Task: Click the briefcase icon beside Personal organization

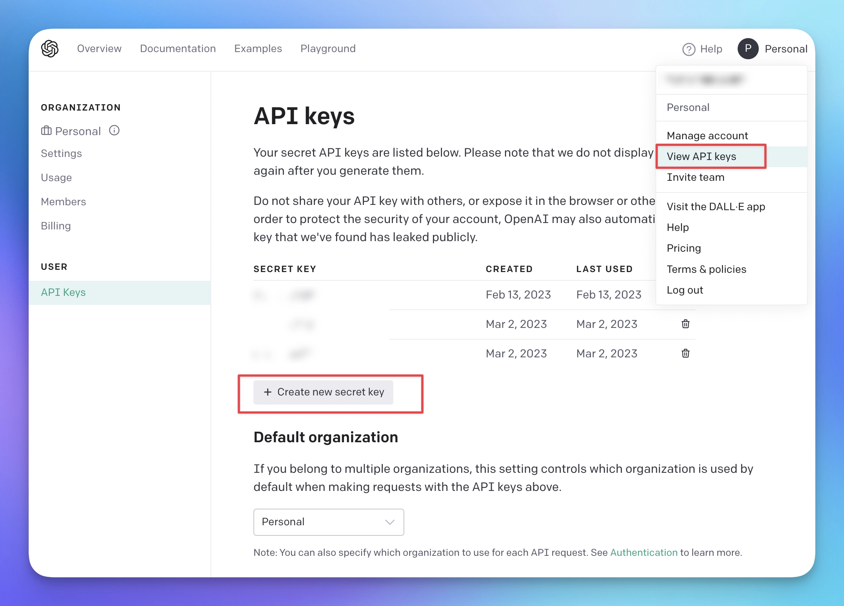Action: tap(46, 131)
